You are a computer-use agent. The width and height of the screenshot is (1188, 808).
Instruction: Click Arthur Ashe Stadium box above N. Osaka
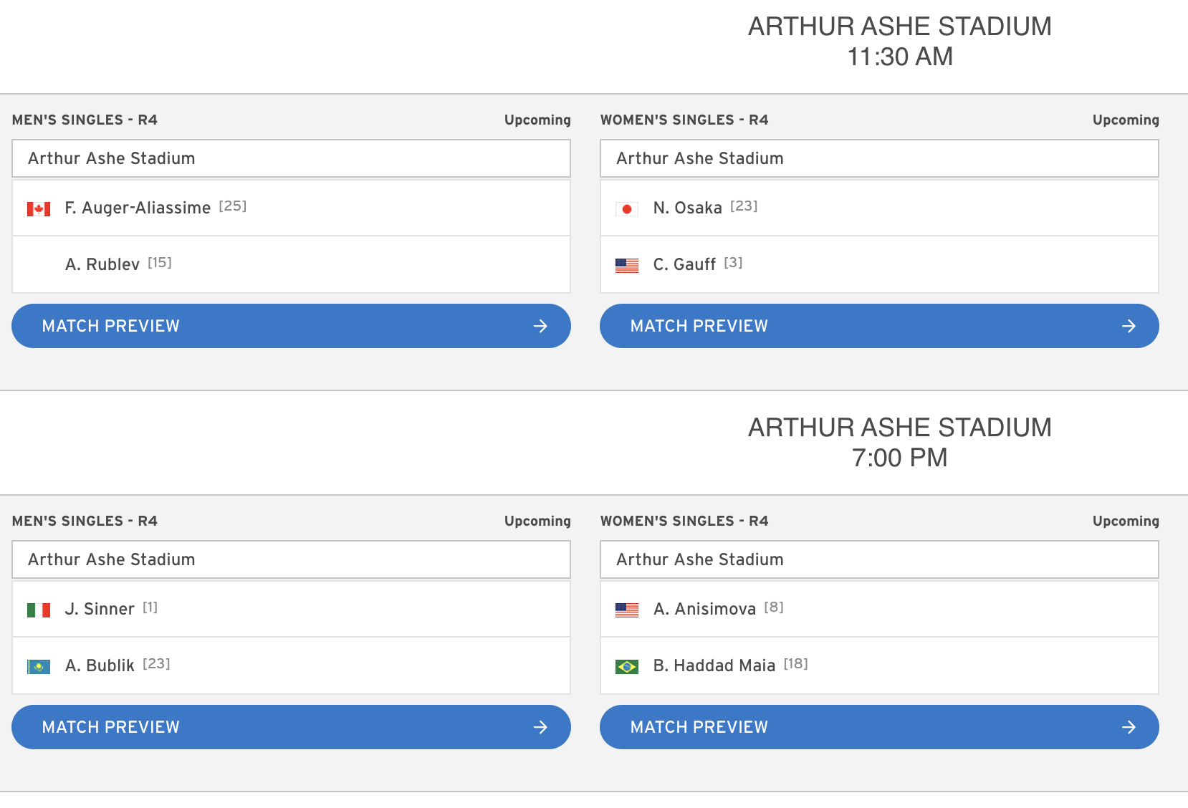pos(879,158)
